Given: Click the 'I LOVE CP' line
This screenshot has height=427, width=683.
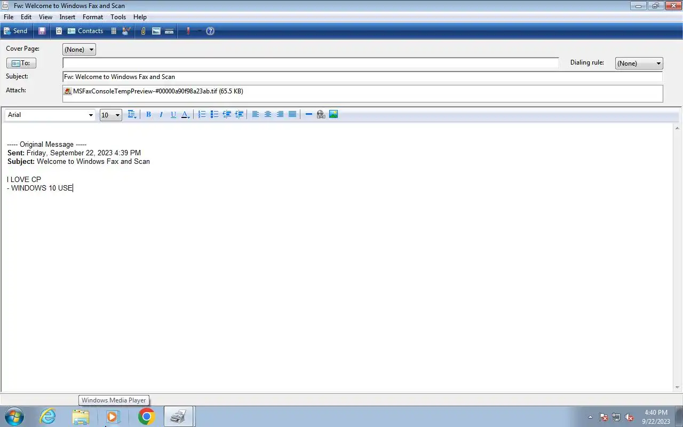Looking at the screenshot, I should [24, 180].
